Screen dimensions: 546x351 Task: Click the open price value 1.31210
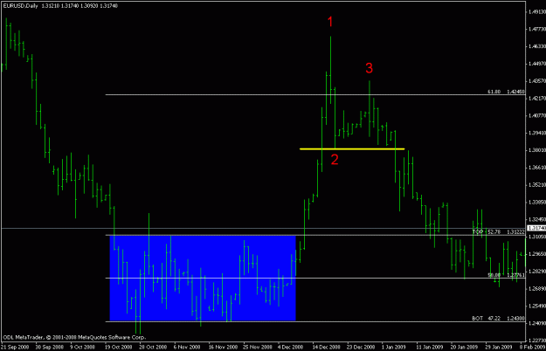coord(51,6)
